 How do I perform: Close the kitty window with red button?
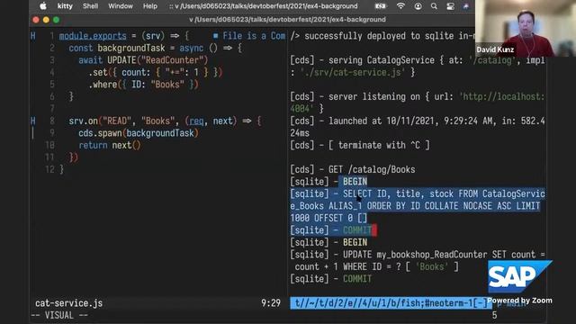36,20
